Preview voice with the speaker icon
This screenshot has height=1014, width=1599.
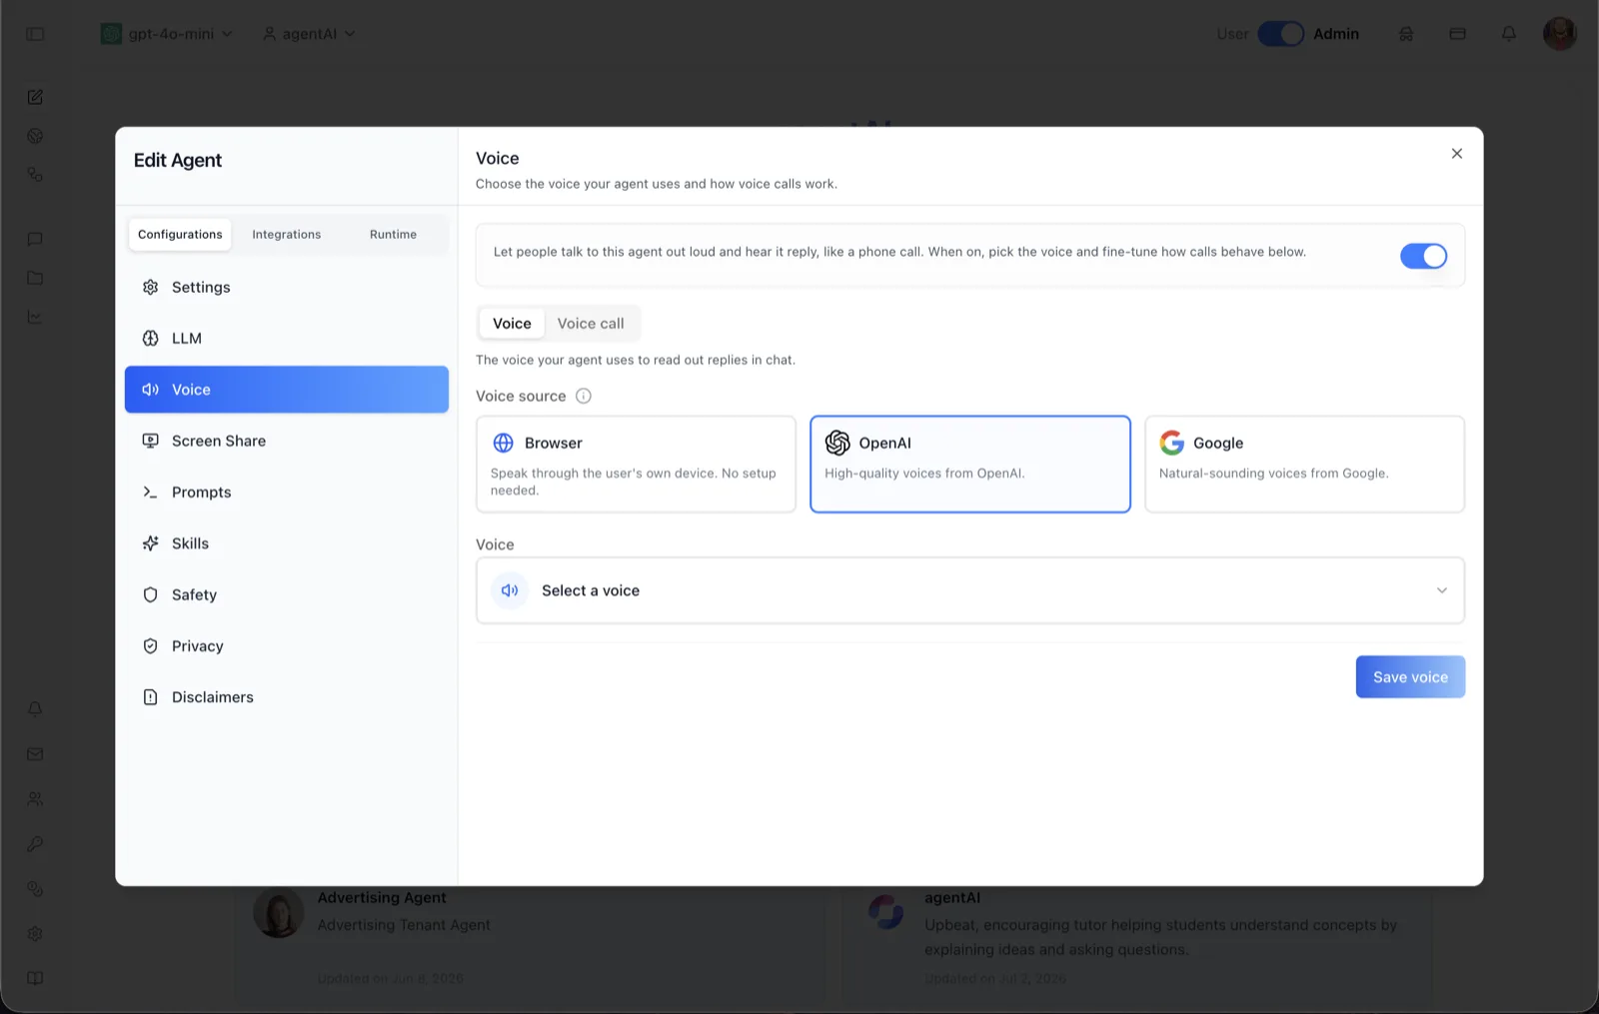click(510, 590)
